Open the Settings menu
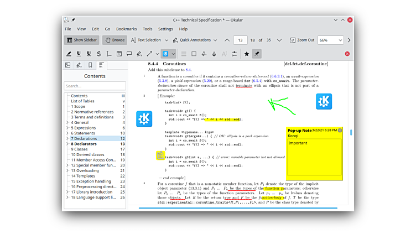This screenshot has height=234, width=416. pyautogui.click(x=165, y=29)
